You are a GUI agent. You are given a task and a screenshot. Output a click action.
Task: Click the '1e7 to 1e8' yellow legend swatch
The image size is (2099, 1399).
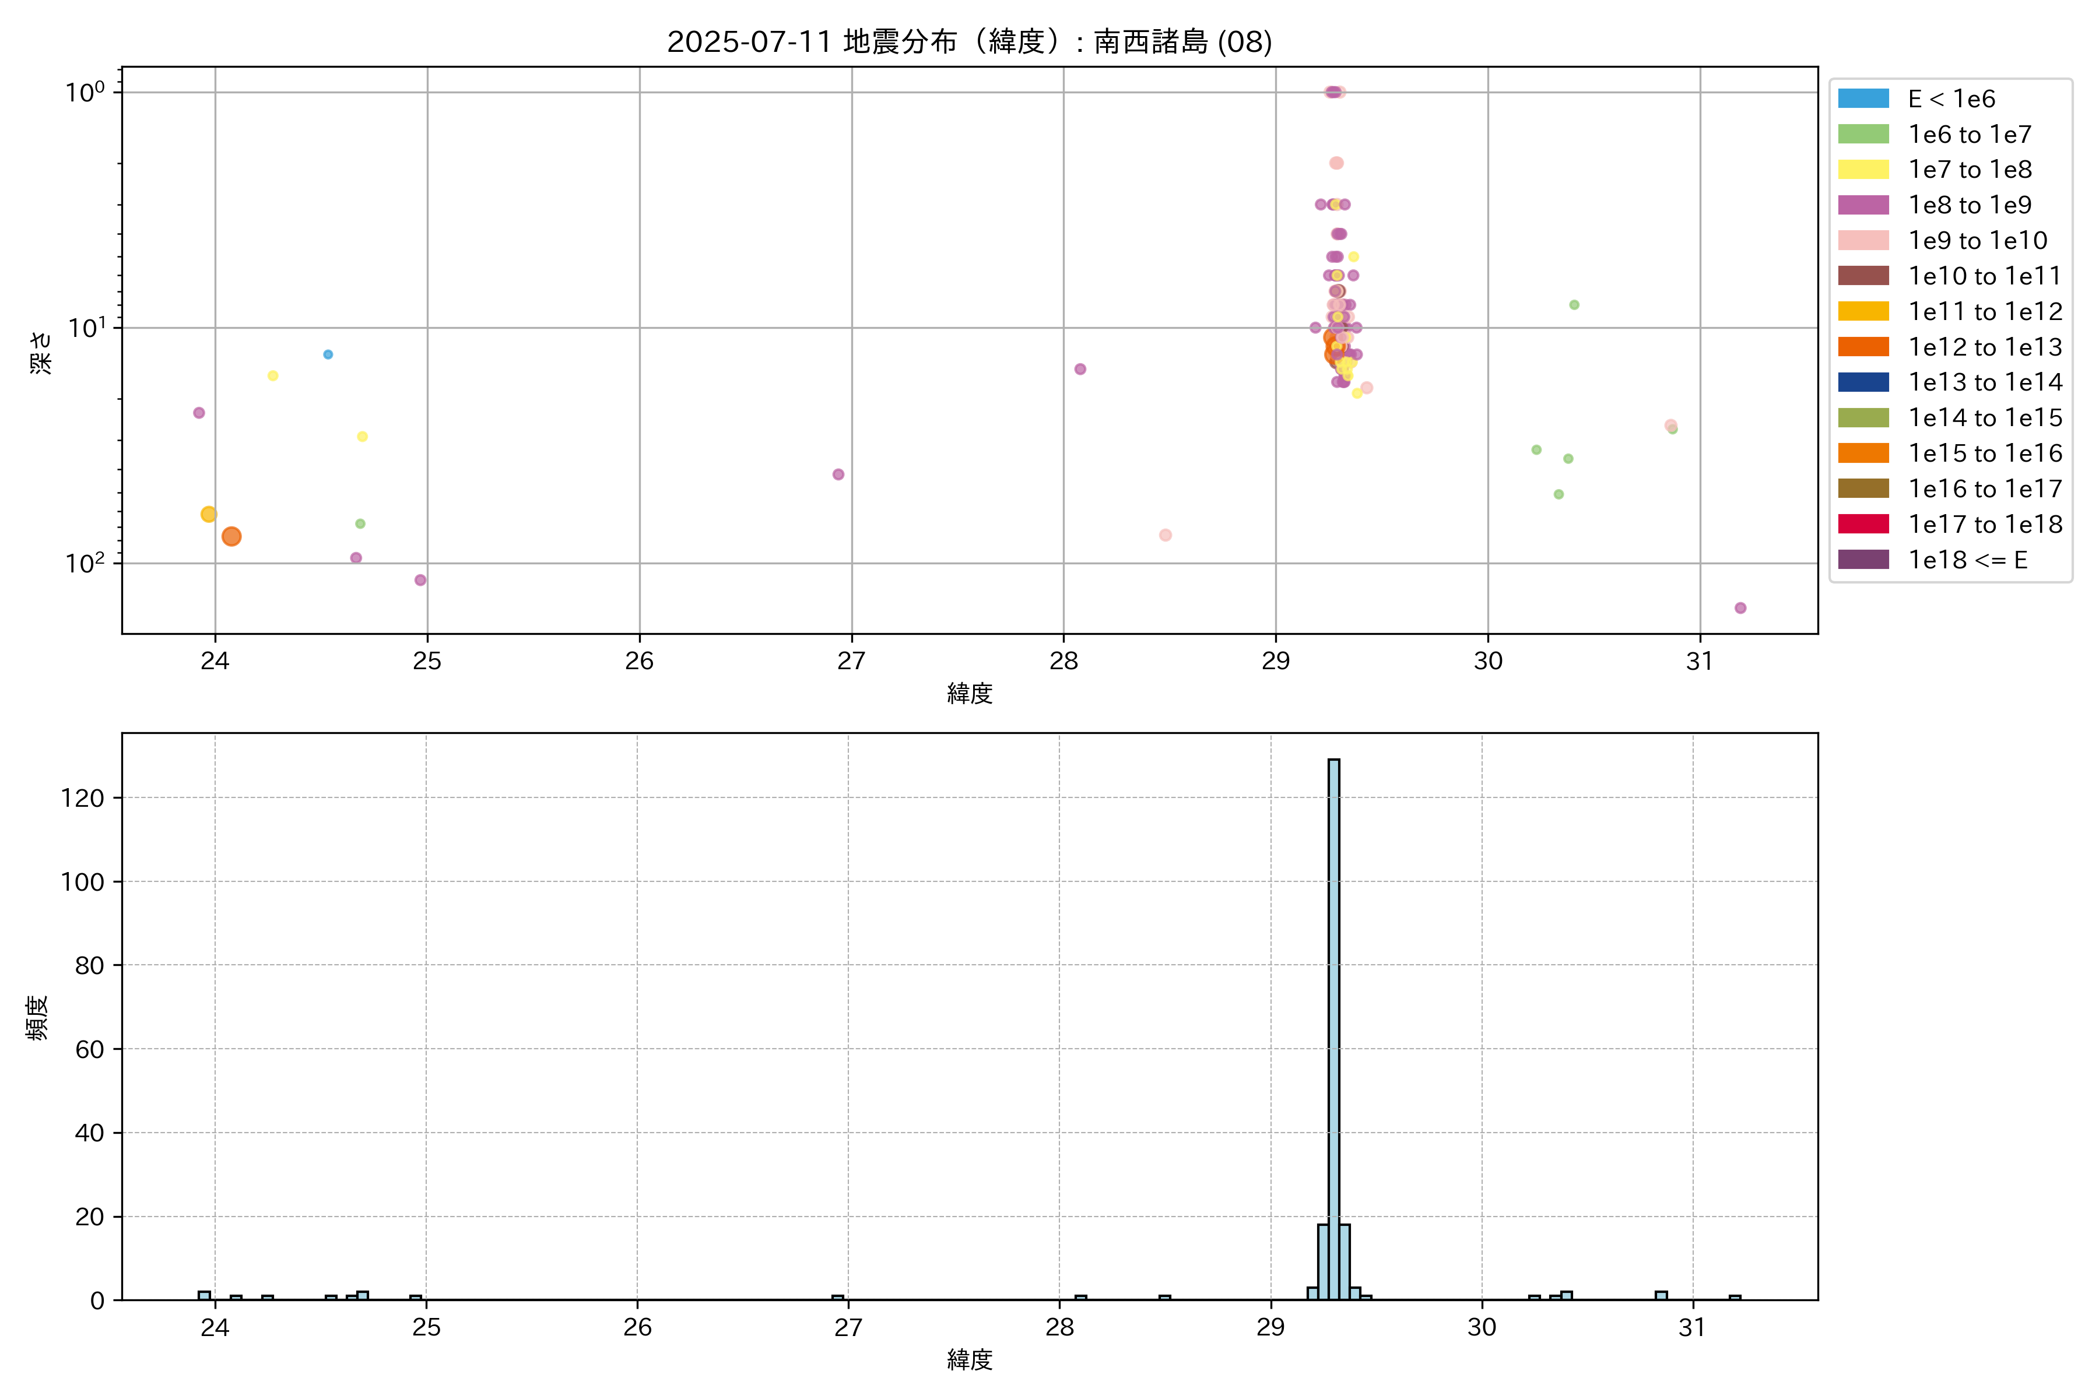(1862, 170)
